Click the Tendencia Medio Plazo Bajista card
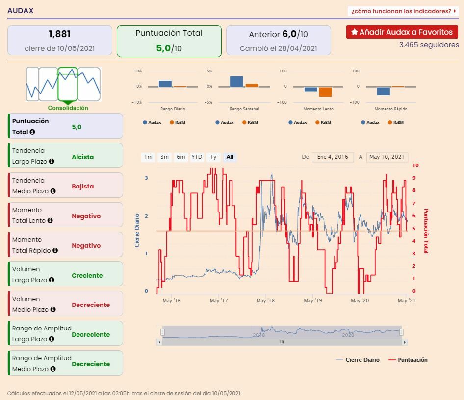This screenshot has width=464, height=400. 65,185
